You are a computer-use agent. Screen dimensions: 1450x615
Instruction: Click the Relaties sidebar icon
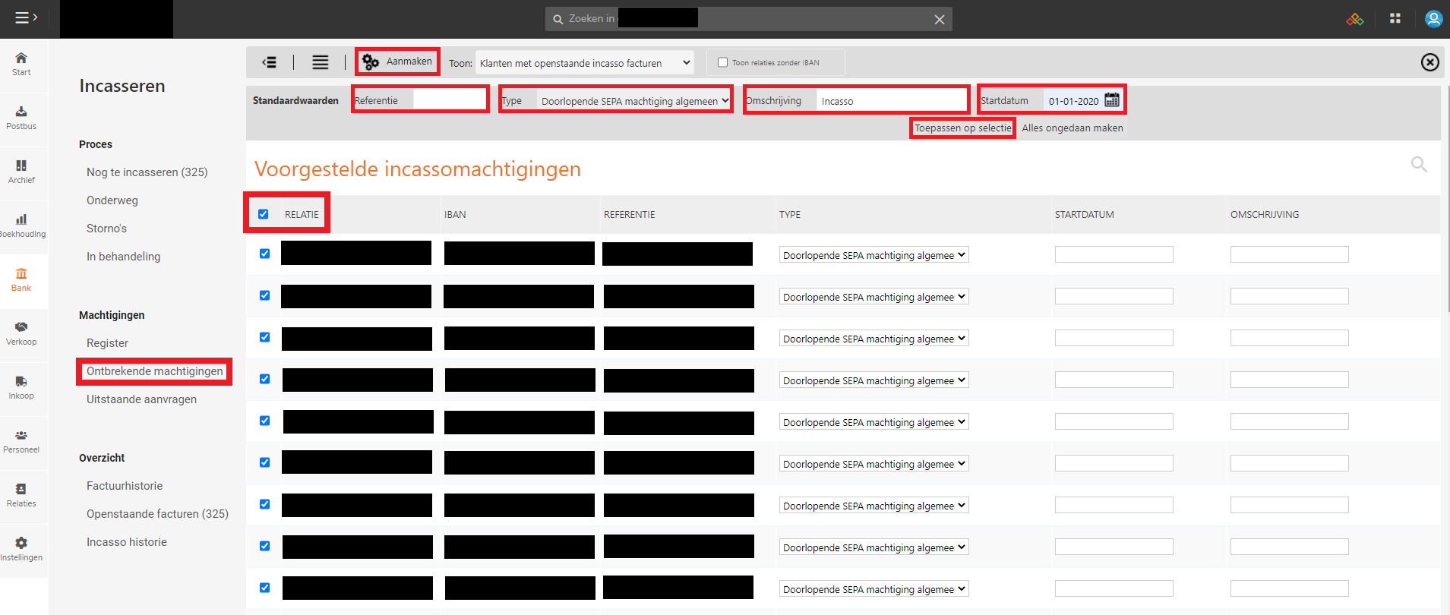pos(21,490)
